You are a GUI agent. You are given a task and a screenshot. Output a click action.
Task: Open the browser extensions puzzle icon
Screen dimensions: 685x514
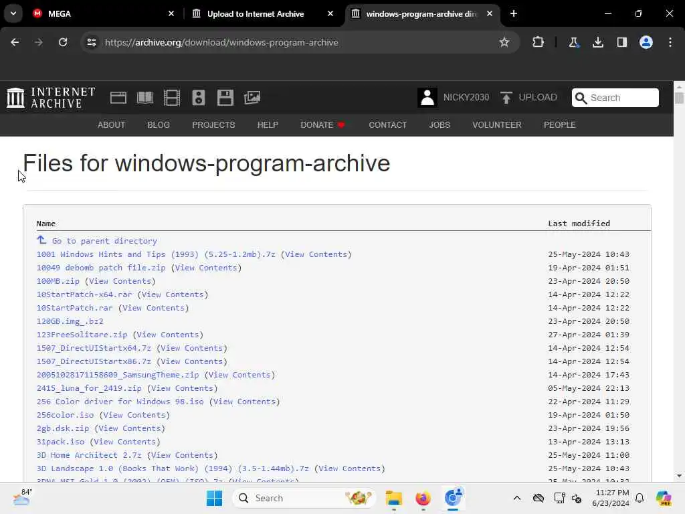tap(539, 42)
